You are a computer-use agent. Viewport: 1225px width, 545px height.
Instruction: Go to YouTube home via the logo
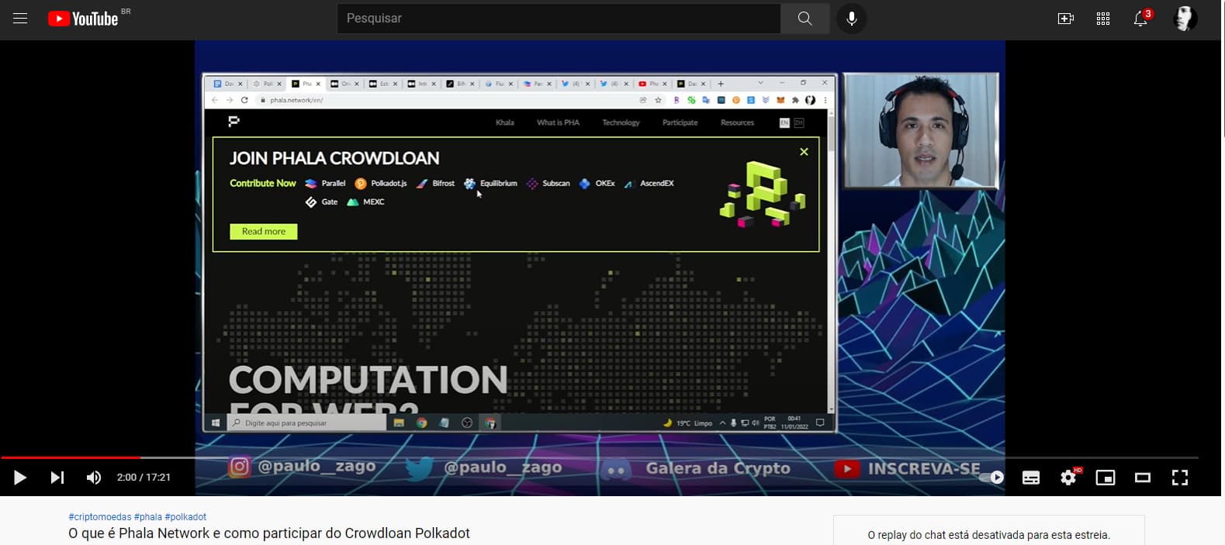point(83,19)
